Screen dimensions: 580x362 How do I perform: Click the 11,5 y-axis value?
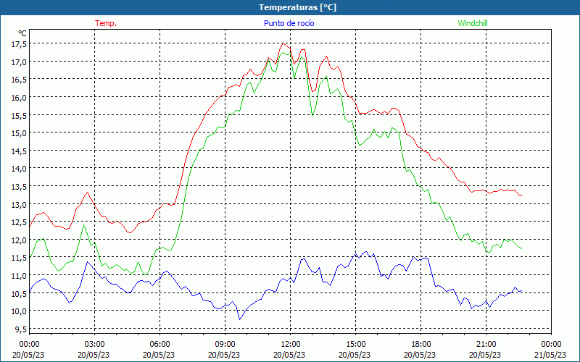coord(20,258)
